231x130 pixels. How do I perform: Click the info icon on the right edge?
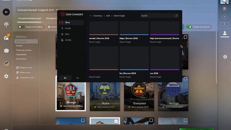coord(225,57)
